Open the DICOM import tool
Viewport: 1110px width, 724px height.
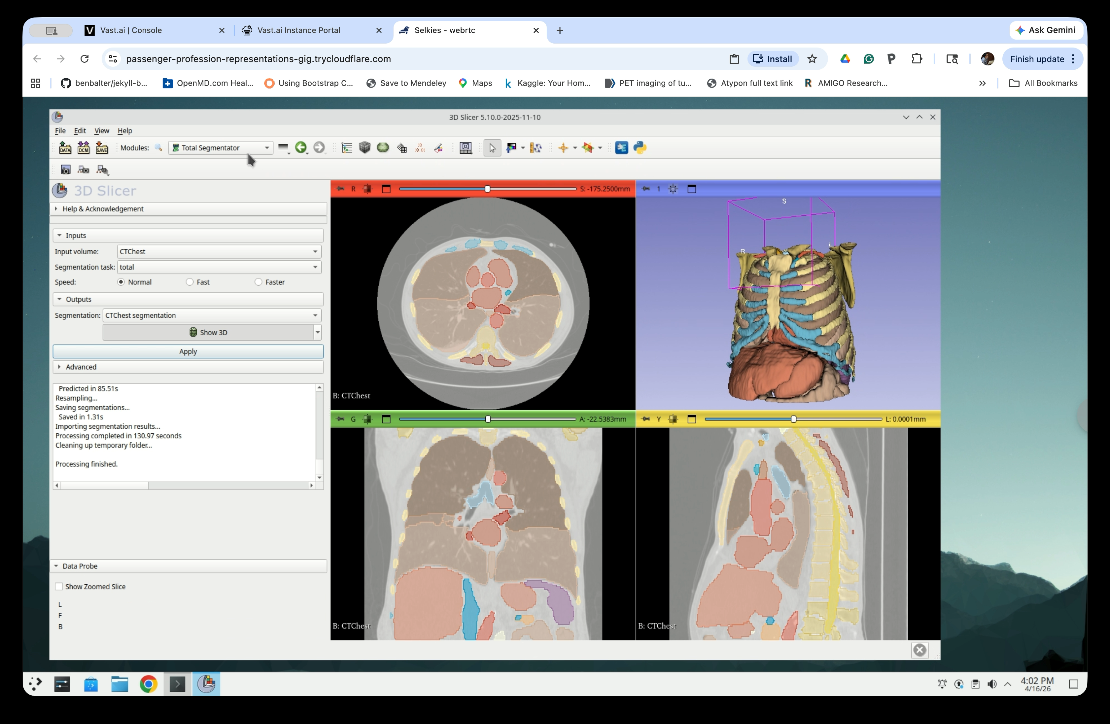click(84, 148)
